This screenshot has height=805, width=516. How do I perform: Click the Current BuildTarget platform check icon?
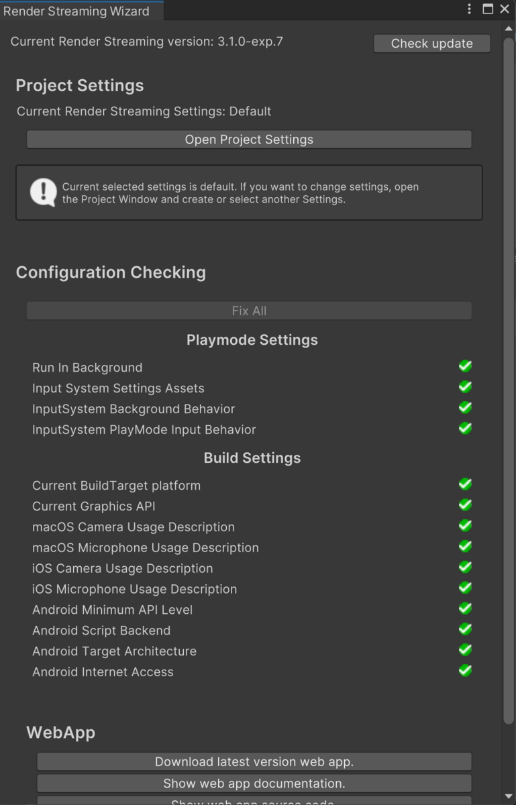pos(465,484)
